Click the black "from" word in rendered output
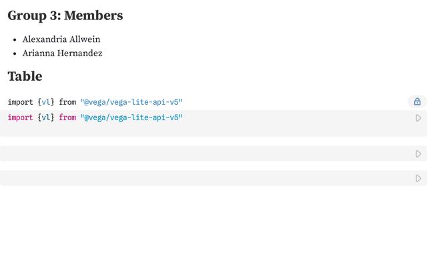This screenshot has height=267, width=427. (x=67, y=102)
